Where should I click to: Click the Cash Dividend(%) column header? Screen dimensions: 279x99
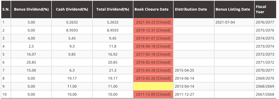pyautogui.click(x=72, y=9)
